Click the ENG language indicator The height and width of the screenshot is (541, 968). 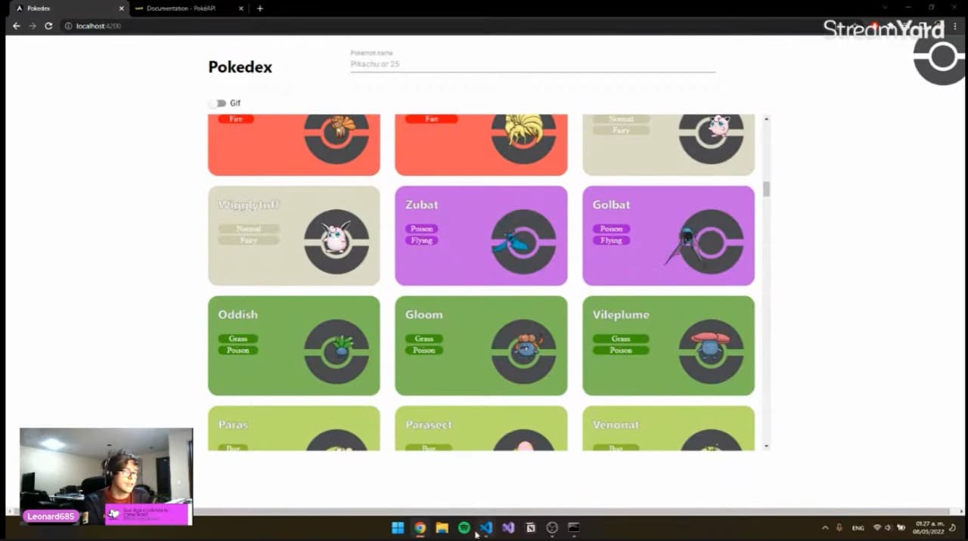pos(858,527)
